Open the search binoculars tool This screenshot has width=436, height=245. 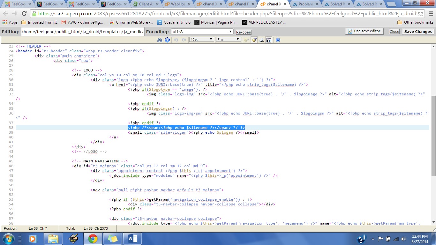[x=160, y=40]
